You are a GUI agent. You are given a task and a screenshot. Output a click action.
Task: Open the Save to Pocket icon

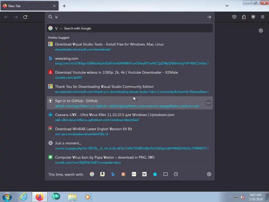click(x=234, y=17)
